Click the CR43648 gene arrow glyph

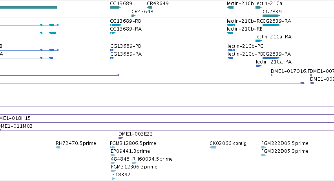(133, 16)
